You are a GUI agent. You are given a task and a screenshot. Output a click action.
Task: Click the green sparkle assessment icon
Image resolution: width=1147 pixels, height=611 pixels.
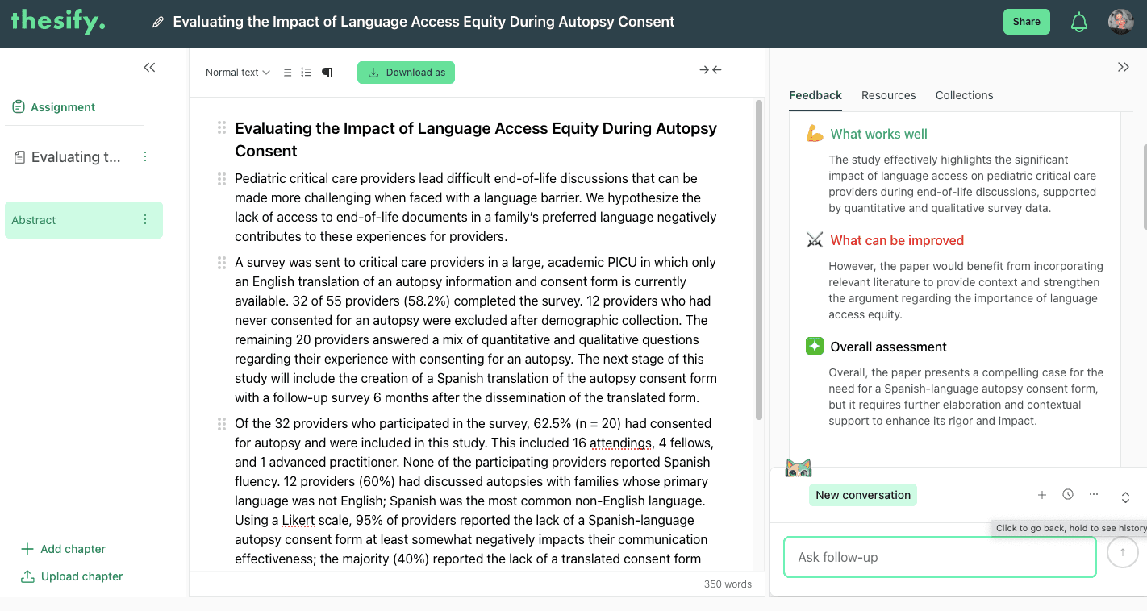coord(815,347)
